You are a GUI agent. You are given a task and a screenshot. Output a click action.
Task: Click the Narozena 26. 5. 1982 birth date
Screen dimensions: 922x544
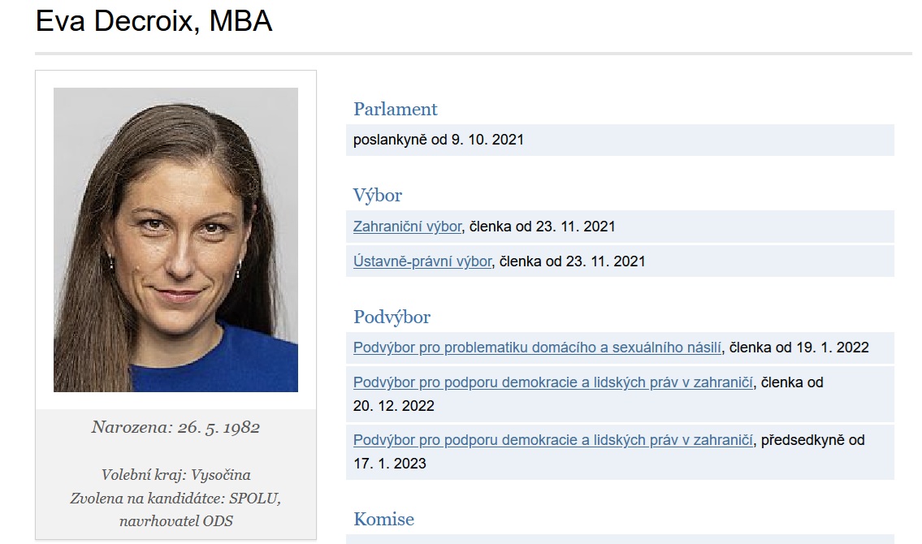tap(175, 427)
